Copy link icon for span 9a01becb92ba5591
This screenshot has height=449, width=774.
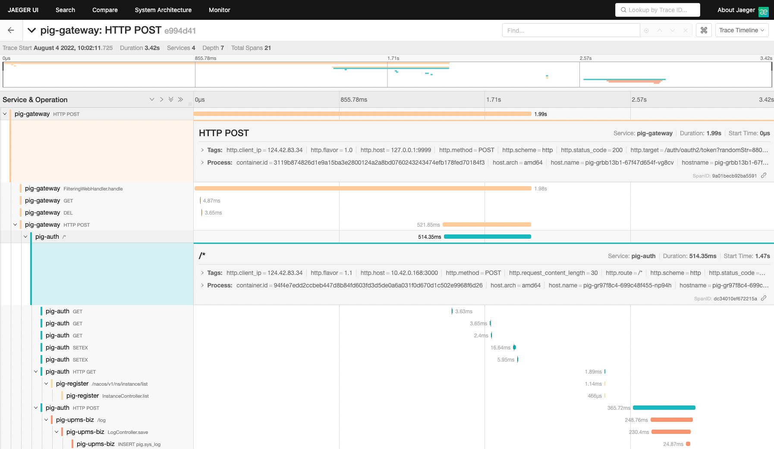764,175
